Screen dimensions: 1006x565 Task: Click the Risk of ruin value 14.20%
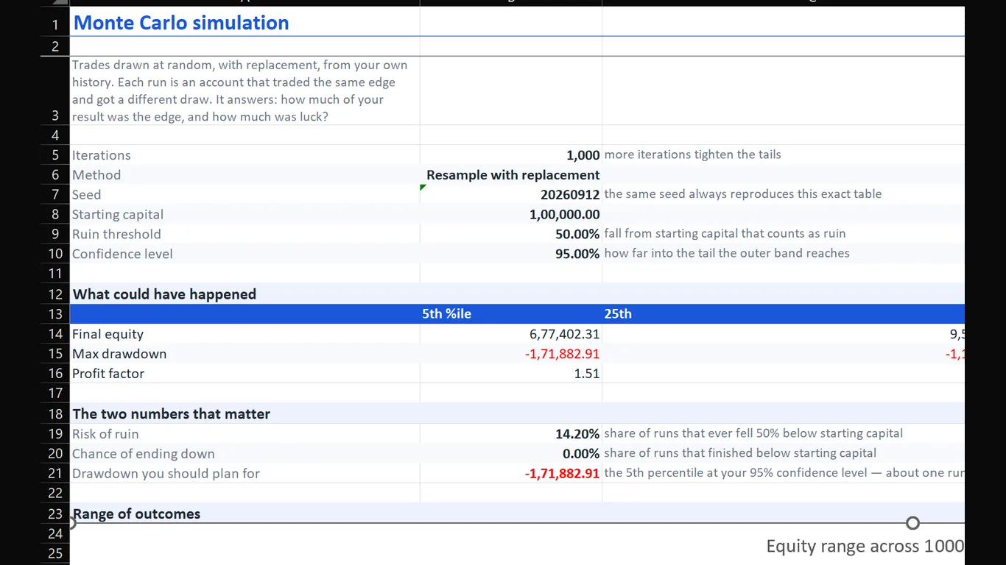[x=510, y=434]
